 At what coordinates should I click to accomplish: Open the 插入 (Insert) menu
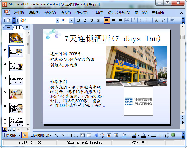[x=65, y=13]
